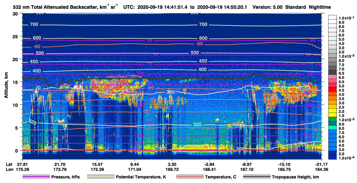
Task: Click the red 4.5 colorbar cell
Action: [x=333, y=90]
